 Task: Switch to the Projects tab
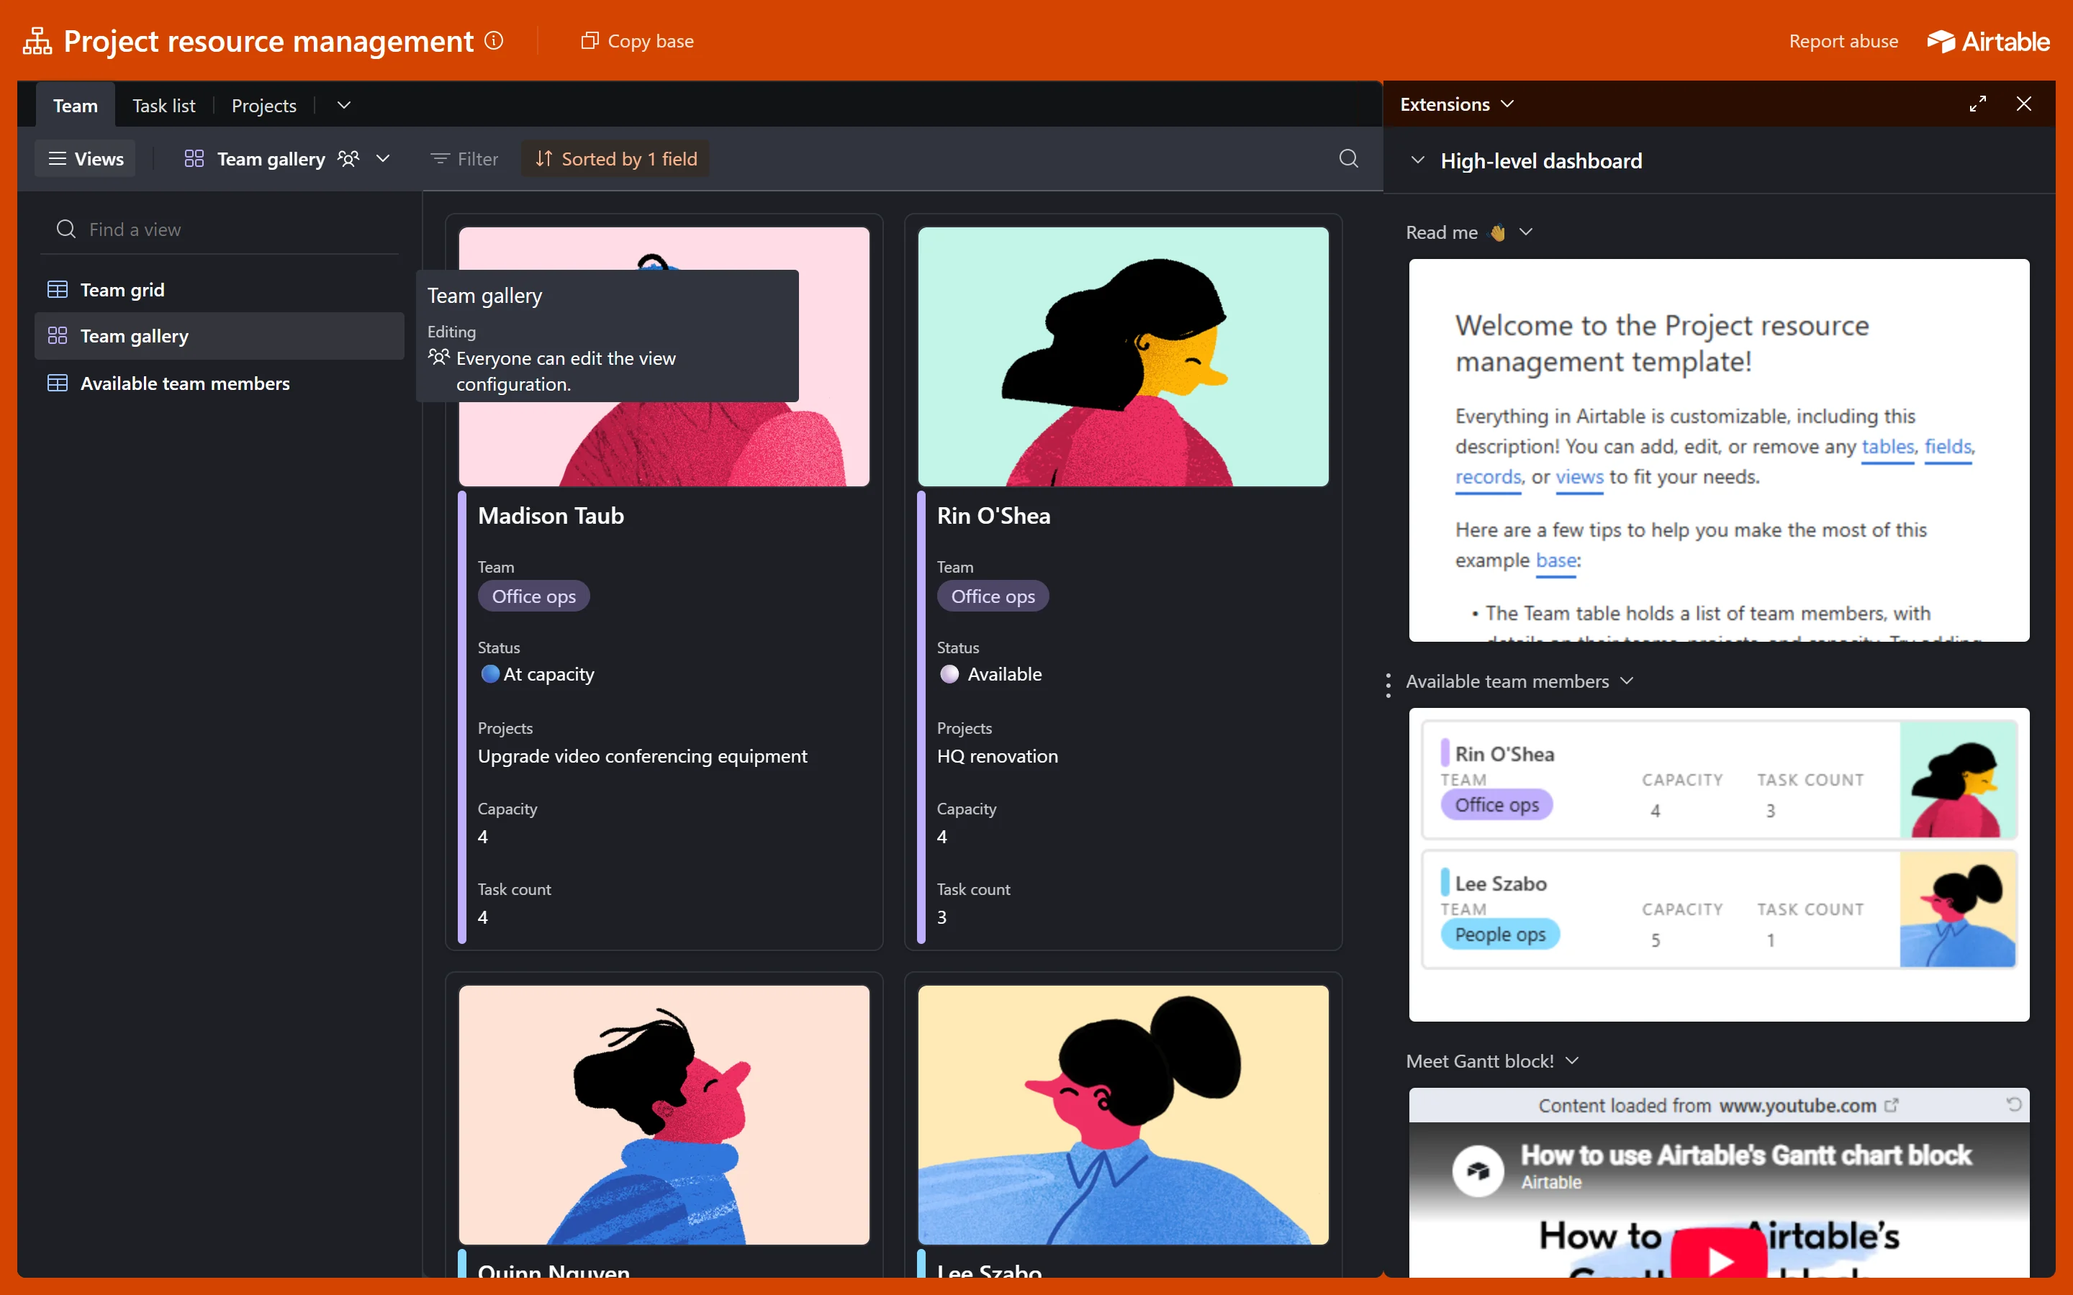(264, 105)
